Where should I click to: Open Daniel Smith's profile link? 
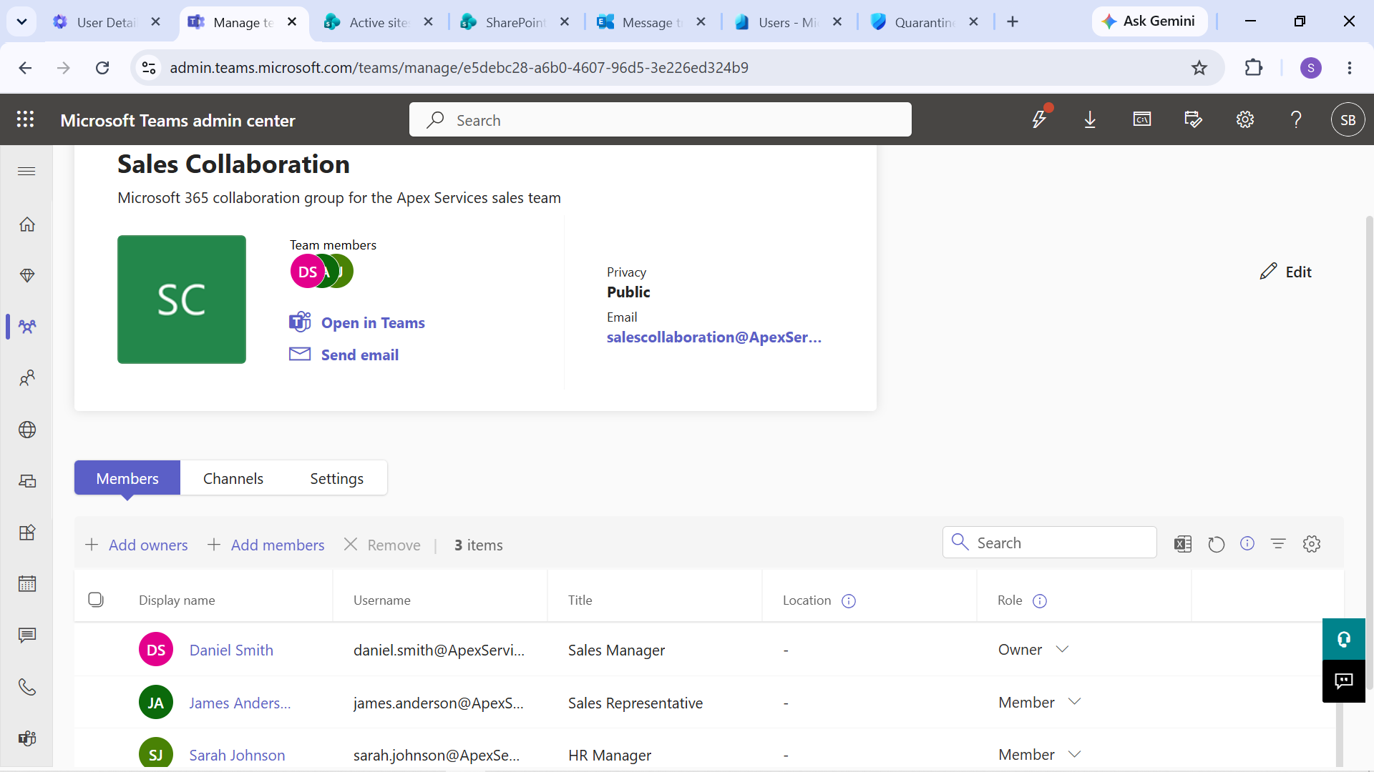click(x=231, y=650)
